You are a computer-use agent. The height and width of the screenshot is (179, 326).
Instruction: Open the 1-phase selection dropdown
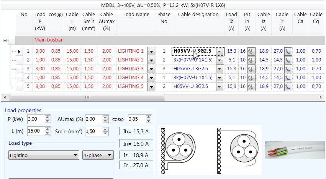coord(98,155)
